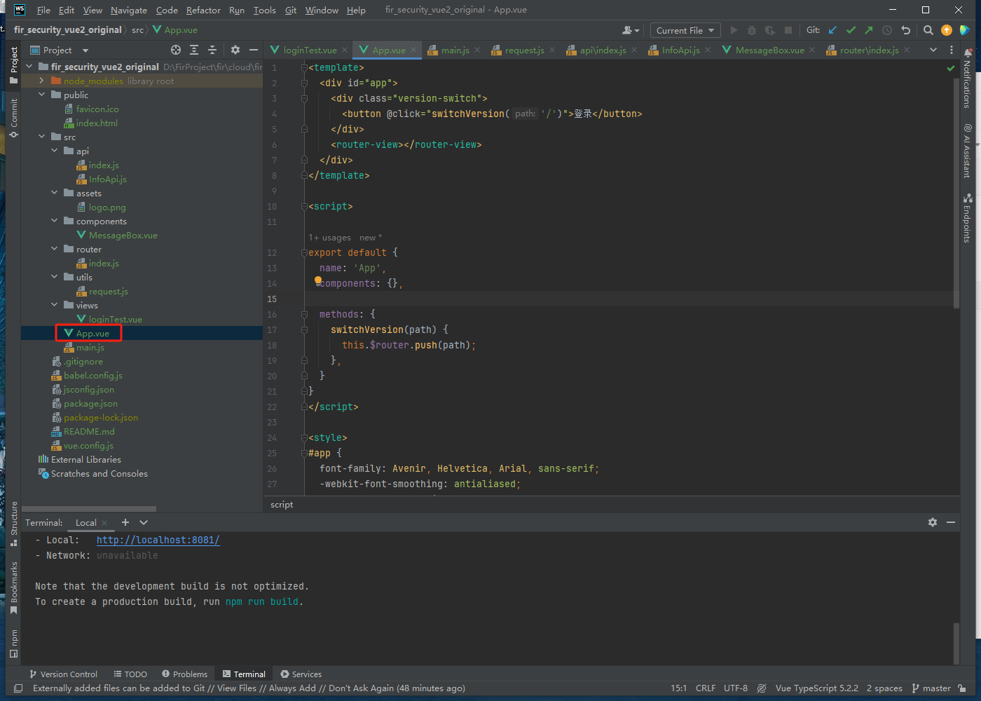Collapse the public folder
This screenshot has height=701, width=981.
pos(41,95)
